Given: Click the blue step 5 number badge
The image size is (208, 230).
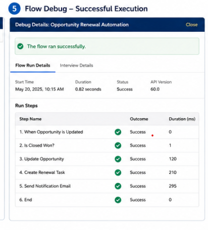Looking at the screenshot, I should click(15, 9).
